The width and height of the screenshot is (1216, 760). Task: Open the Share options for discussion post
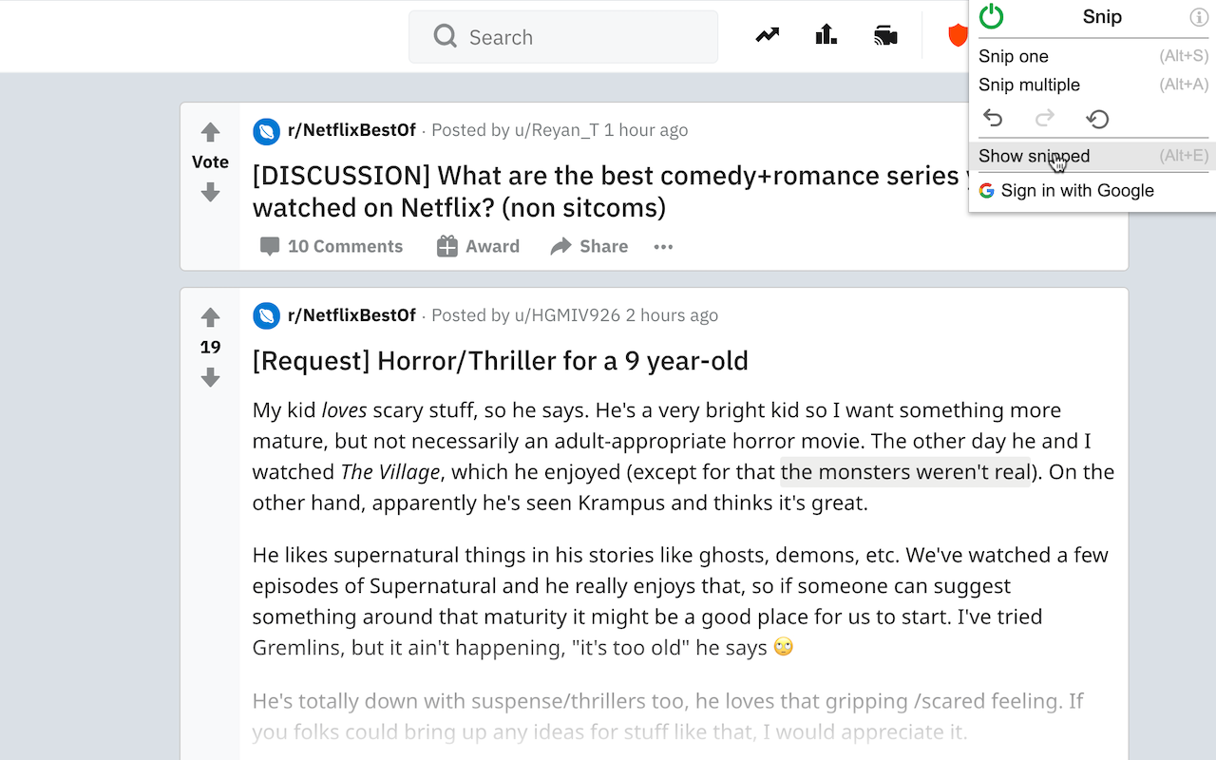589,247
